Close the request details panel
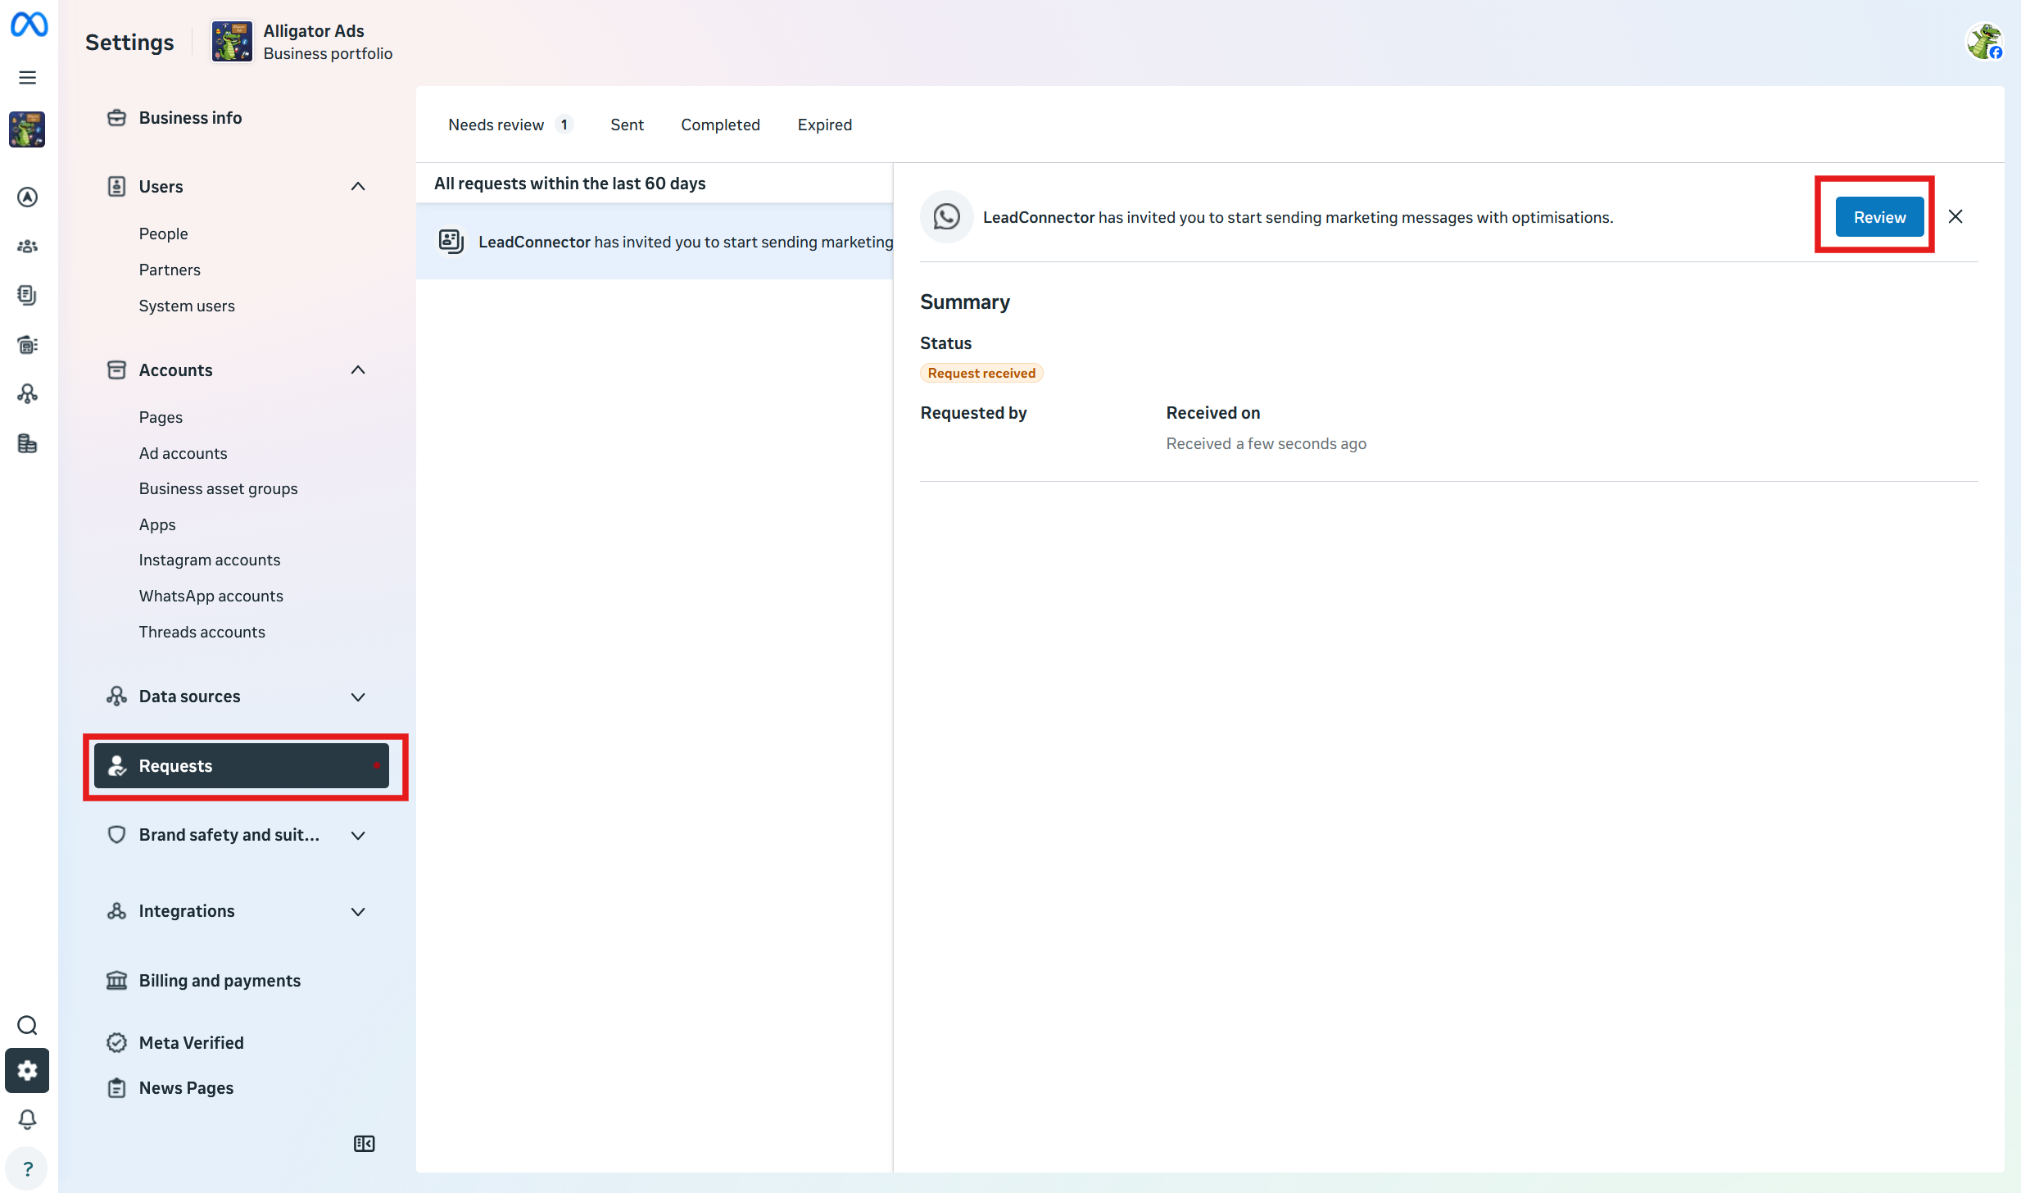 1955,217
